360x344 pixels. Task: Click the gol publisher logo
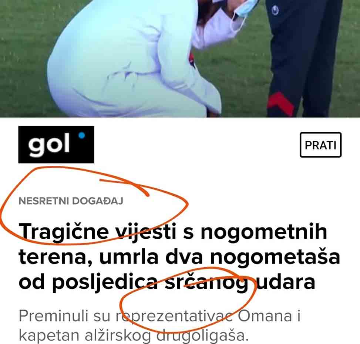[x=56, y=145]
